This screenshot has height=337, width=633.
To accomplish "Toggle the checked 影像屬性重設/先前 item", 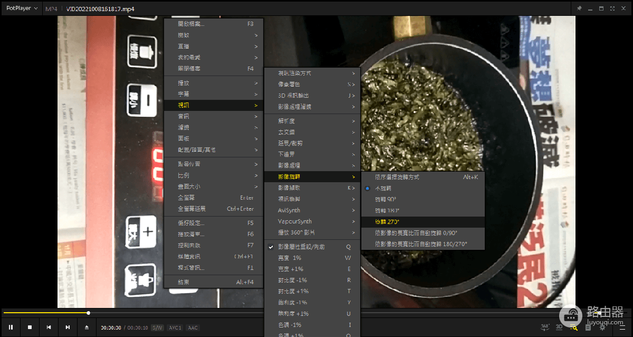I will click(x=312, y=247).
